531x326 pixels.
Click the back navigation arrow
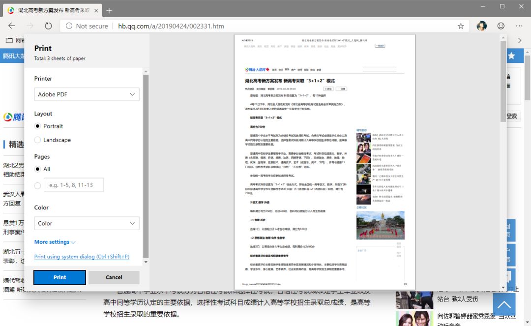[x=12, y=26]
